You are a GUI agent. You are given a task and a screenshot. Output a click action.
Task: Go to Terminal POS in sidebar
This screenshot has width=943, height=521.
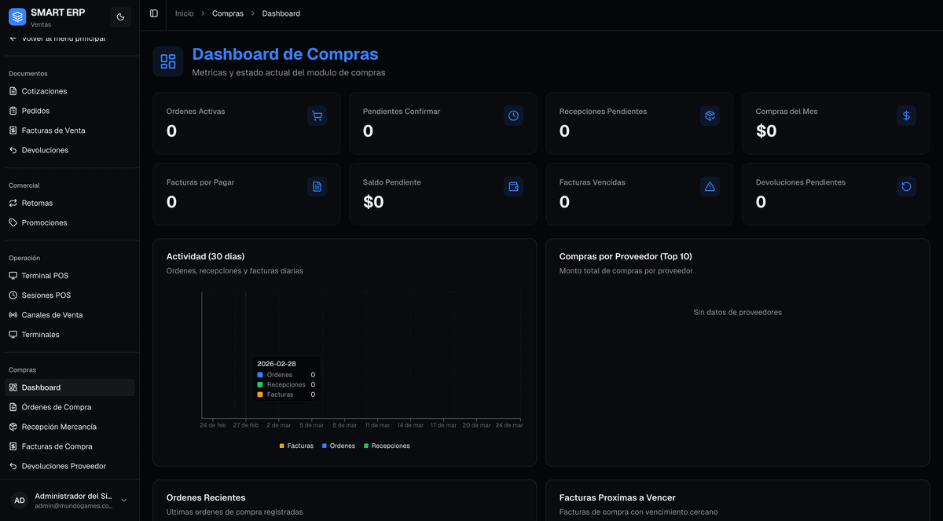[x=45, y=276]
